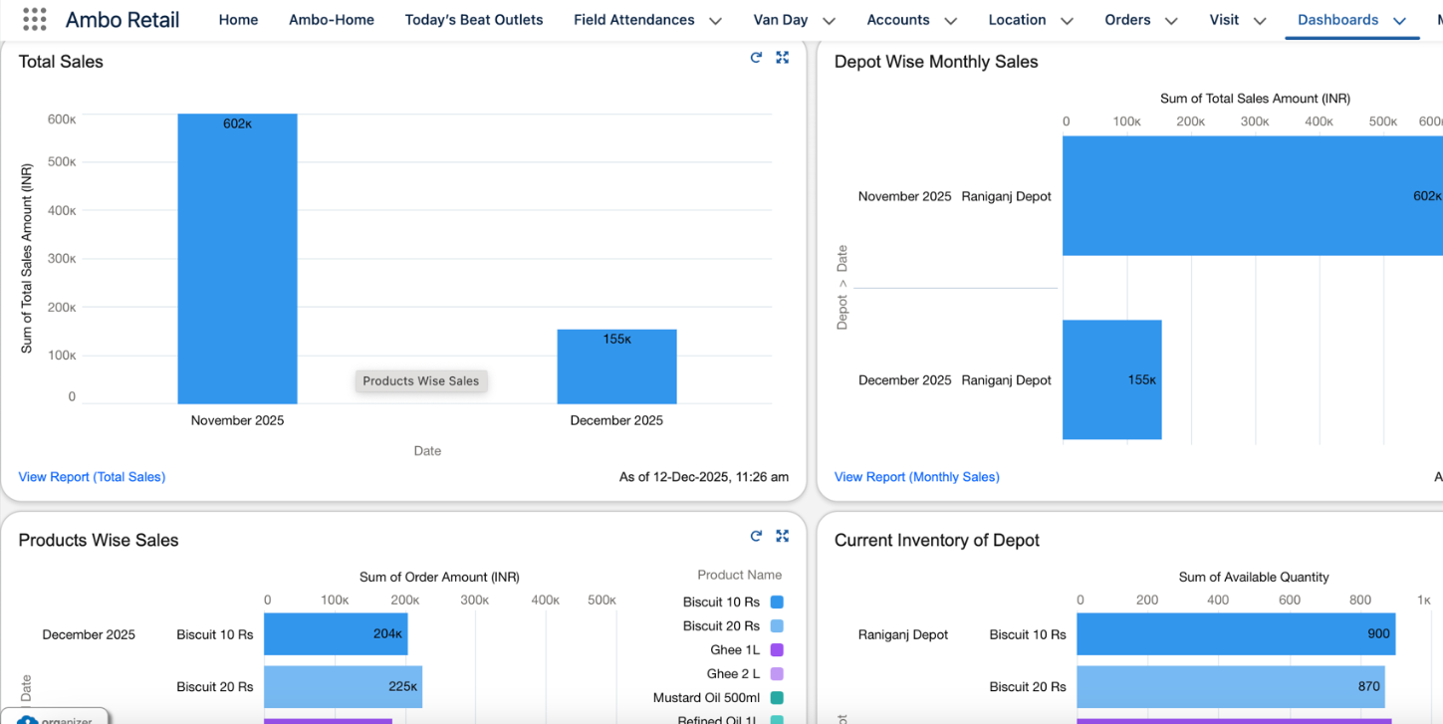The image size is (1443, 724).
Task: Refresh the Total Sales chart
Action: click(x=756, y=58)
